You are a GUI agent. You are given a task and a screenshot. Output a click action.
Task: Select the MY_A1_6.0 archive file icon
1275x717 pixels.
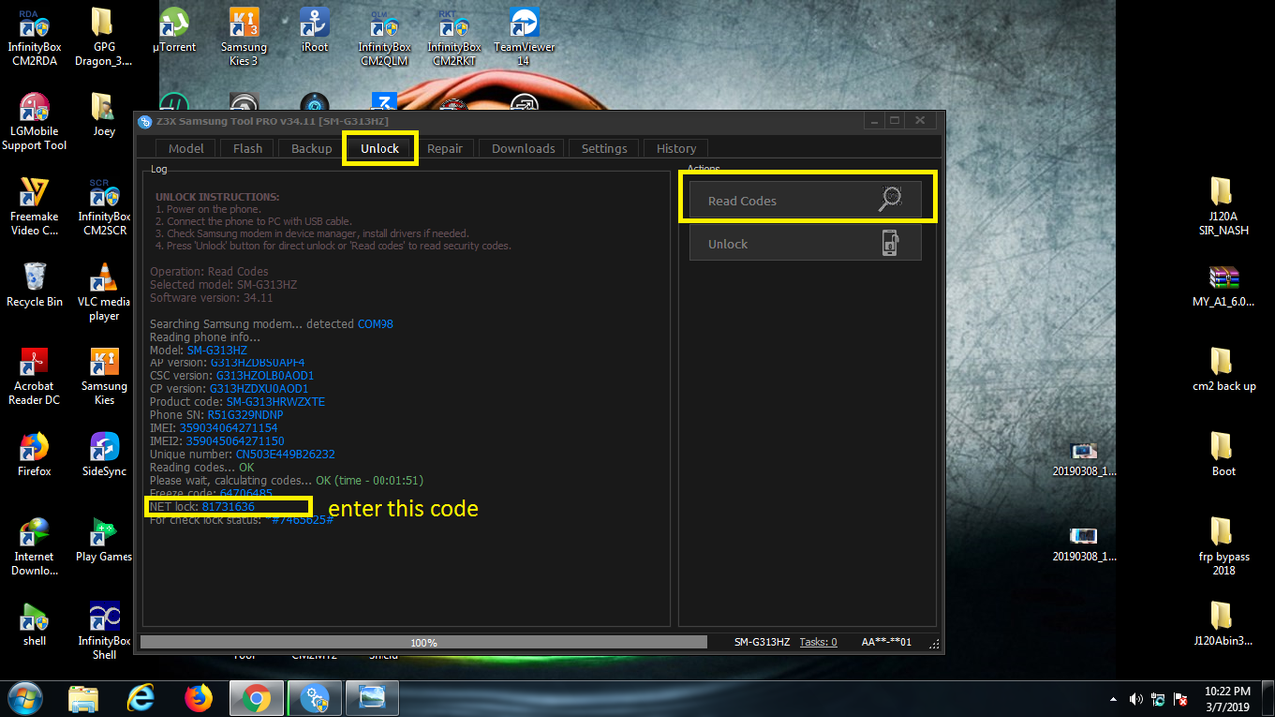1223,285
